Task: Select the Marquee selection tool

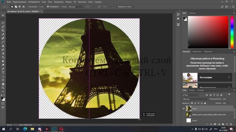Action: click(x=3, y=19)
